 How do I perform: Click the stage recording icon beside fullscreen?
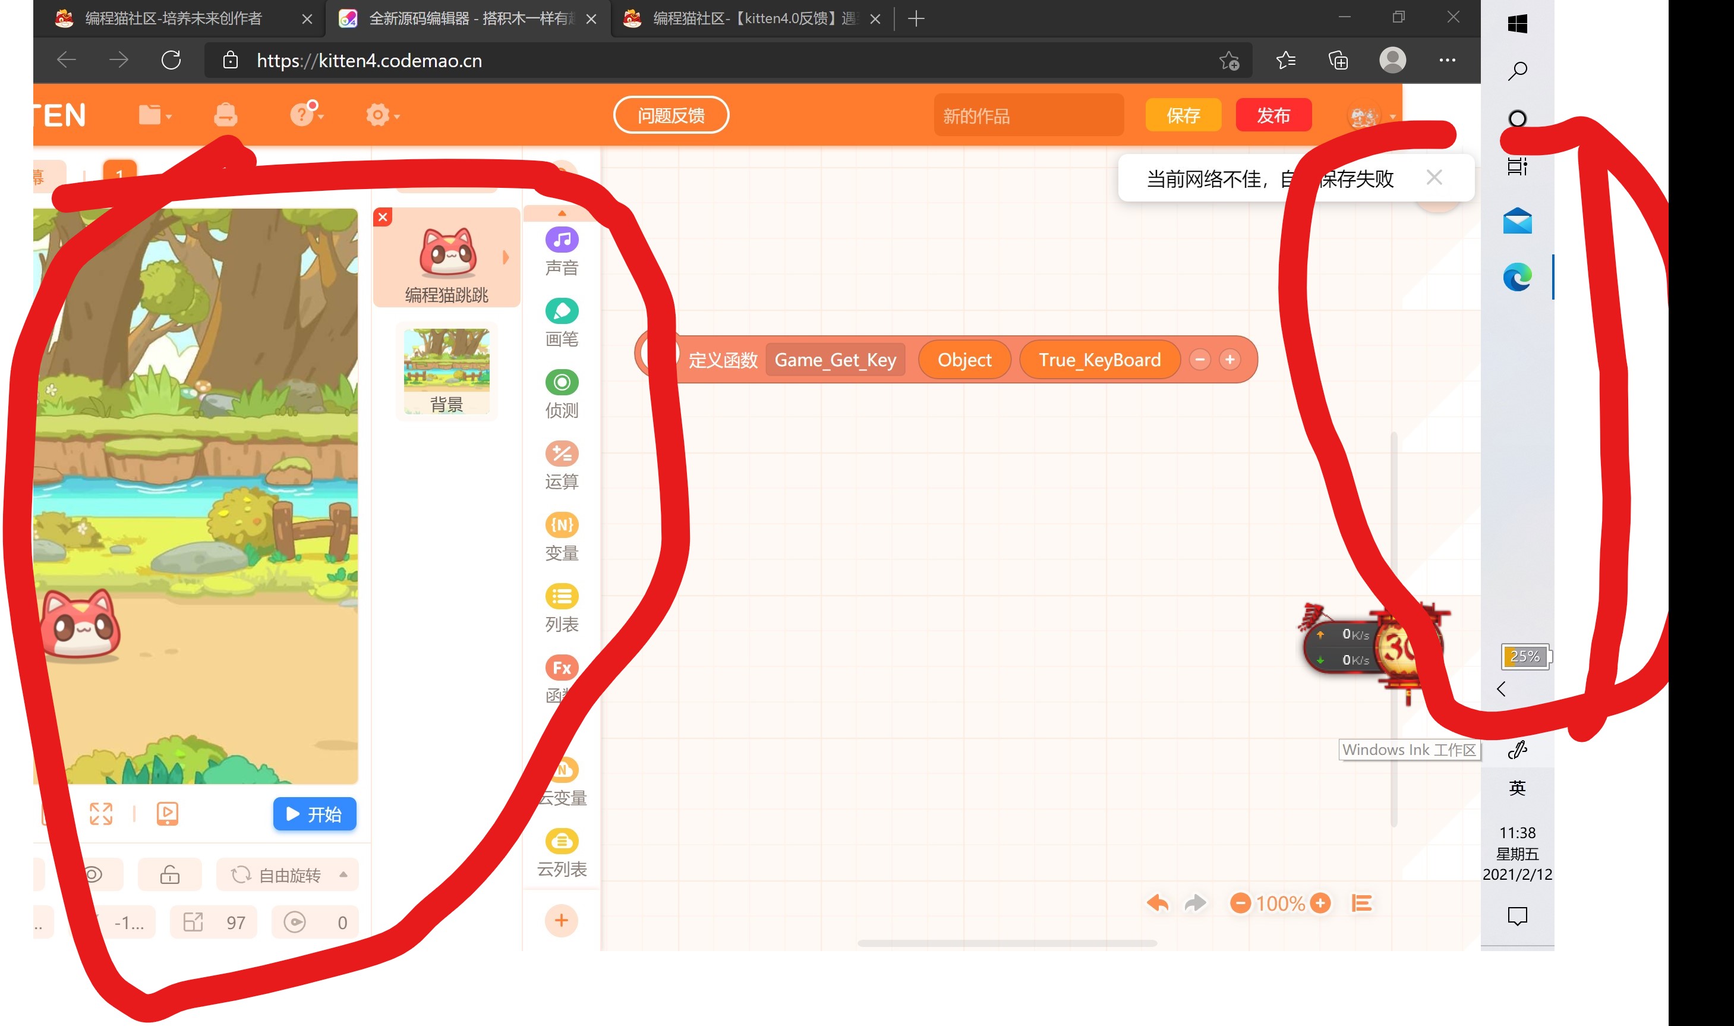coord(167,814)
